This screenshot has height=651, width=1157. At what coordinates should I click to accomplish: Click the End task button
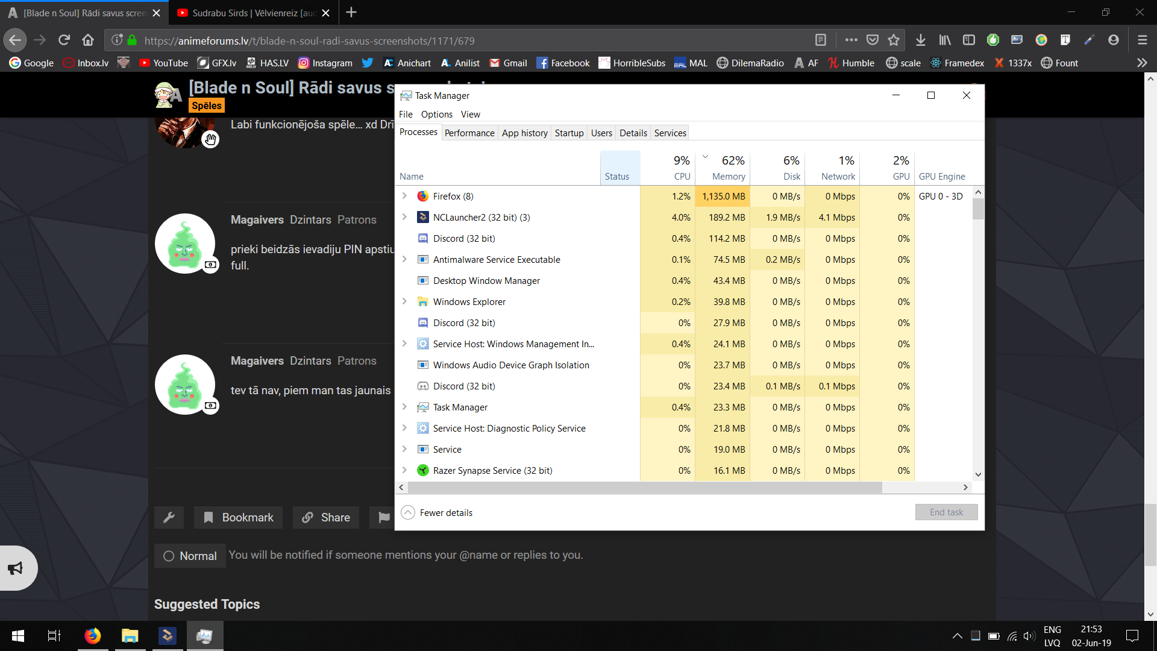(x=946, y=512)
